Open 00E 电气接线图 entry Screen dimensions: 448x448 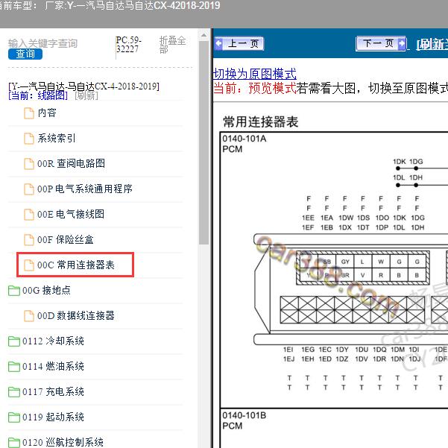pyautogui.click(x=71, y=214)
